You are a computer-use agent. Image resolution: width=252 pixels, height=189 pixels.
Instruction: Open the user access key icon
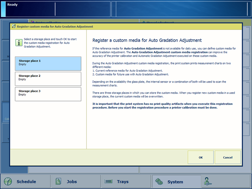[208, 182]
